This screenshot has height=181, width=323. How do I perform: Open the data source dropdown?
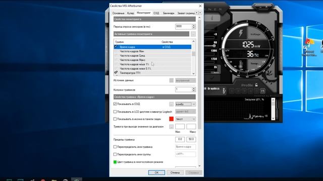[x=185, y=80]
